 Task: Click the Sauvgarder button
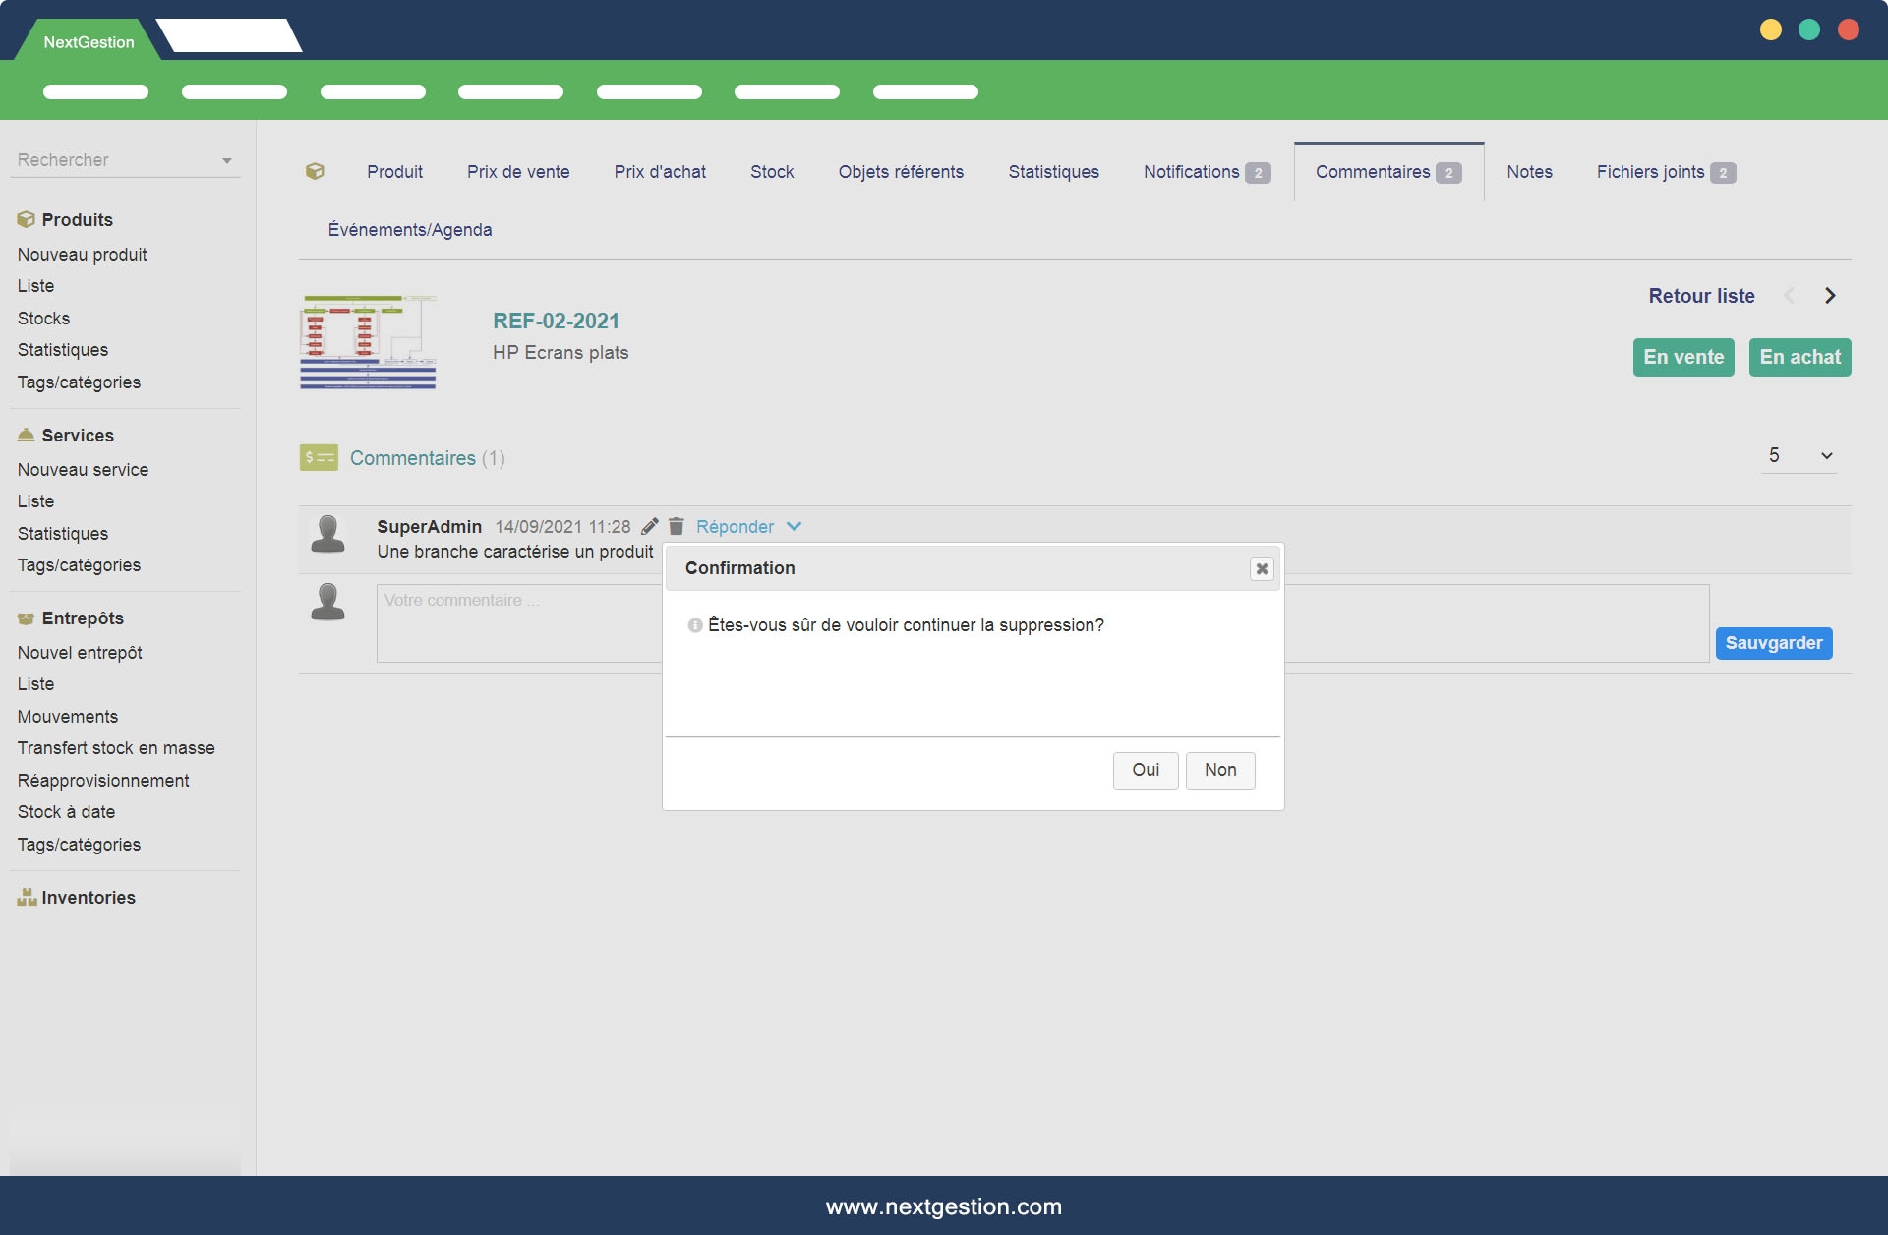tap(1773, 643)
